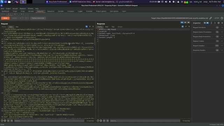Toggle request message actions highlighted icon
This screenshot has height=126, width=224.
[86, 27]
